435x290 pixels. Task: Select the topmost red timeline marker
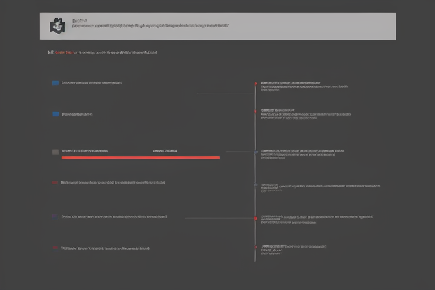(255, 84)
